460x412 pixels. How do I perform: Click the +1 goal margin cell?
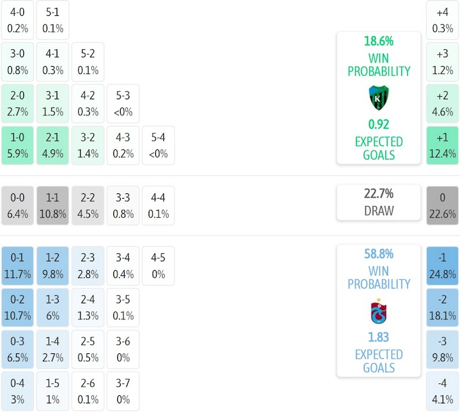443,145
